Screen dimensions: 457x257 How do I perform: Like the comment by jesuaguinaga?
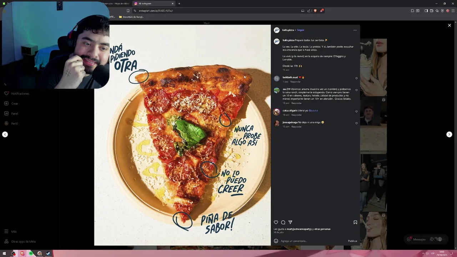click(x=356, y=123)
